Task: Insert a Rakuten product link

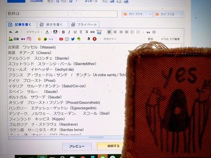Action: tap(95, 39)
